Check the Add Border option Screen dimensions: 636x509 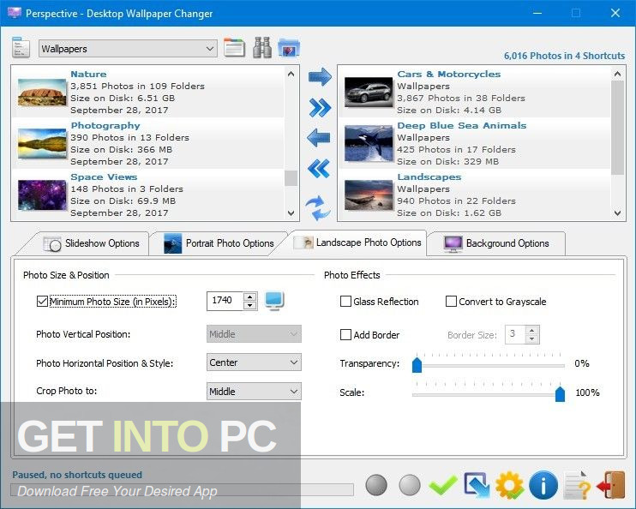click(x=345, y=334)
